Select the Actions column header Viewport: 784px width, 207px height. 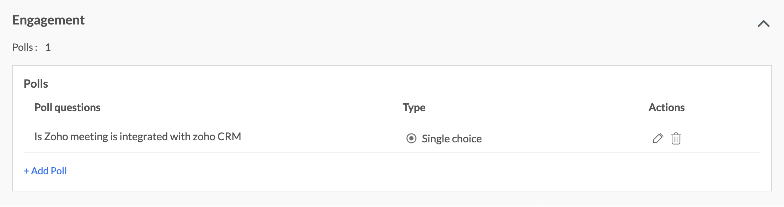tap(666, 108)
